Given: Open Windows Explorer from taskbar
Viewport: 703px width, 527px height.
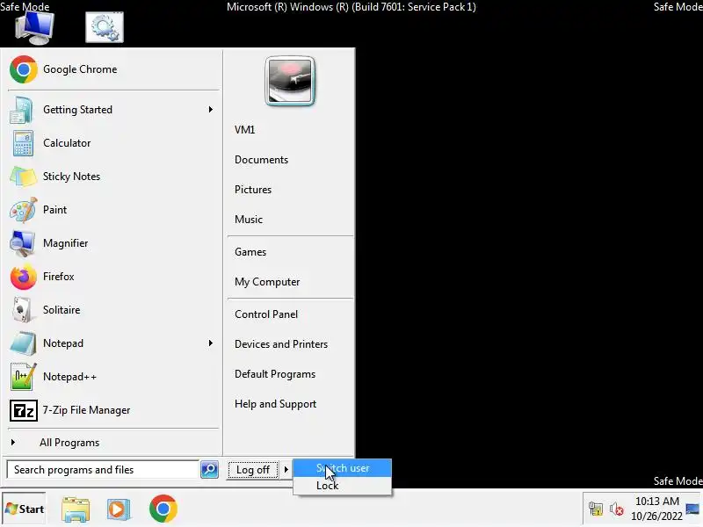Looking at the screenshot, I should (x=76, y=509).
